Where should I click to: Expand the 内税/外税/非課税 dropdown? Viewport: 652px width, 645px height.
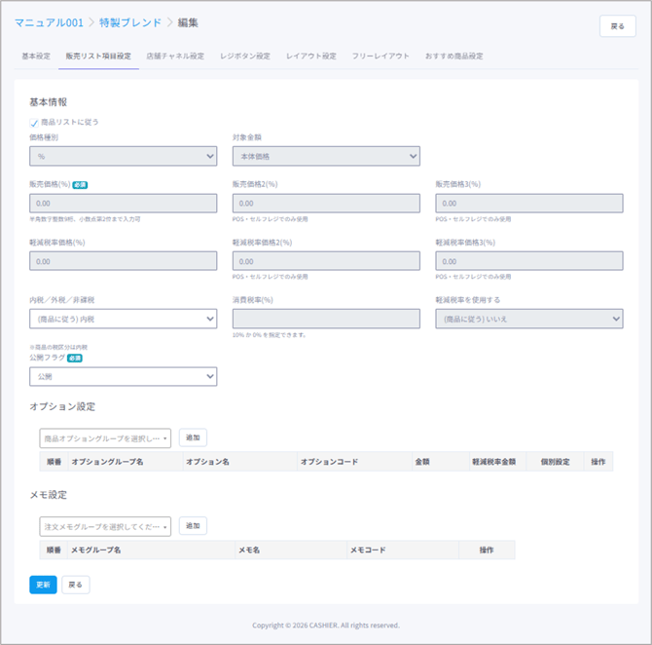123,319
